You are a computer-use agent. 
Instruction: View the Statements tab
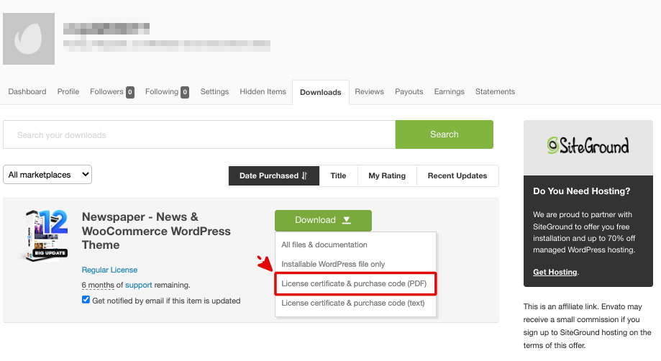point(496,92)
